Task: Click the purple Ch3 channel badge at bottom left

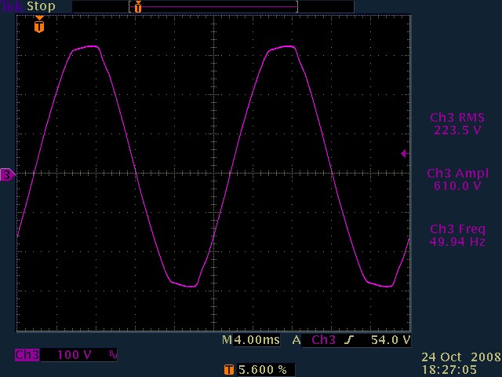Action: coord(27,355)
